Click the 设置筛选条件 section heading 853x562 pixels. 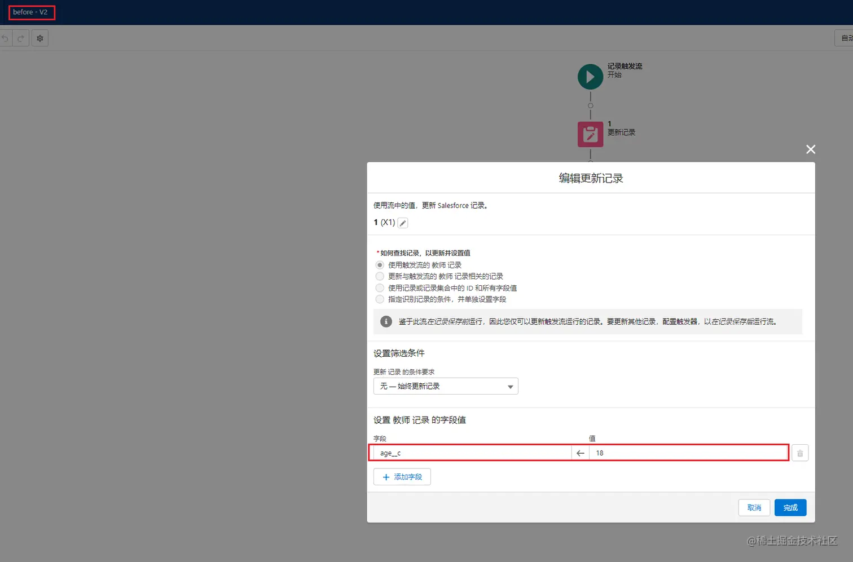[399, 353]
